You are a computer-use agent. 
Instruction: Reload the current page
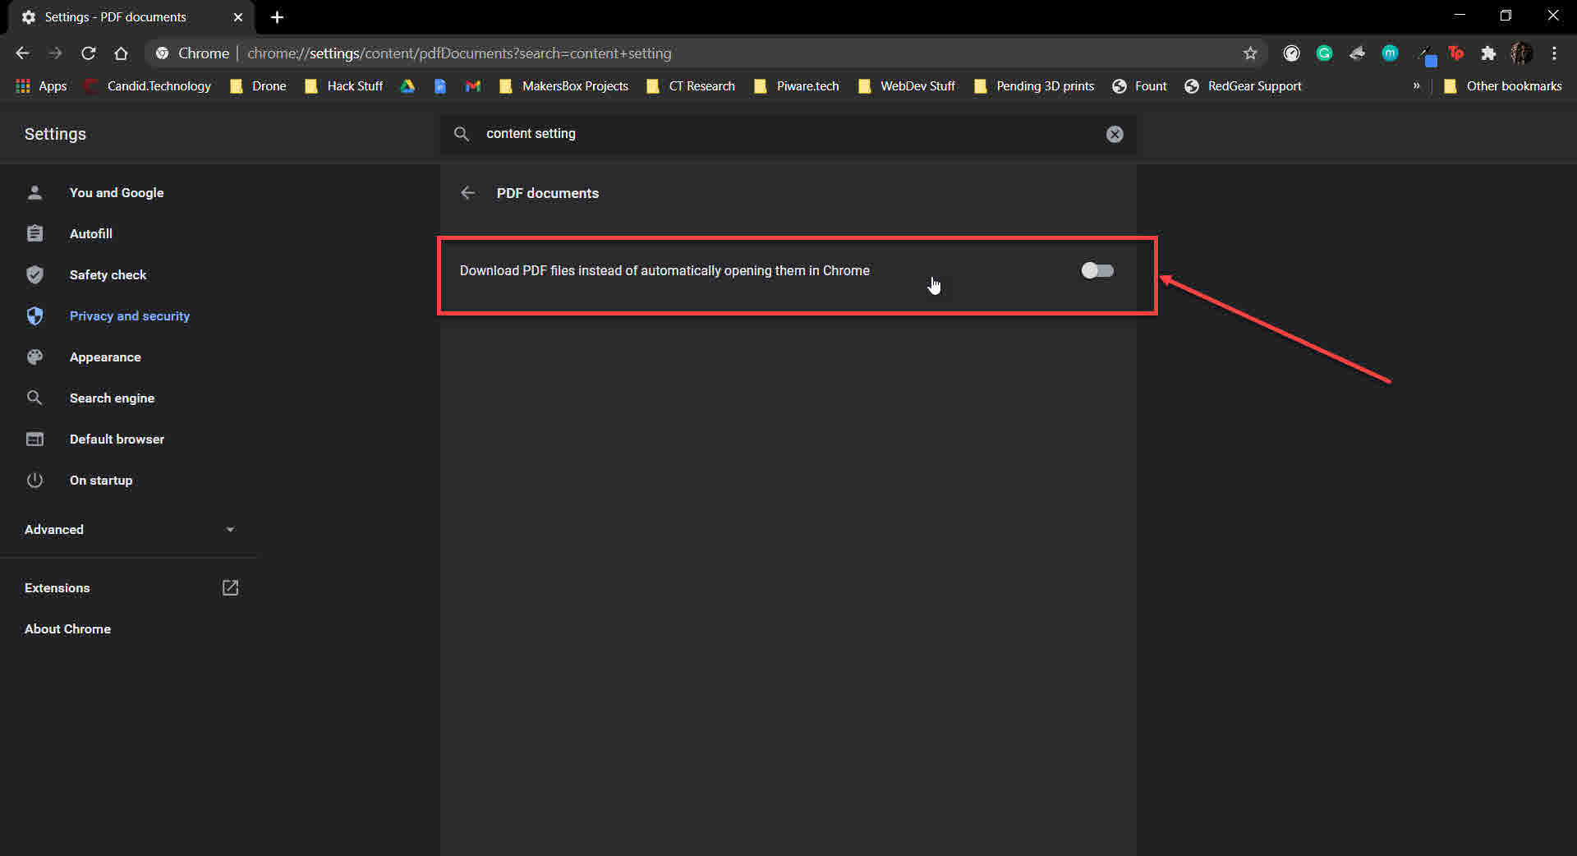point(88,53)
